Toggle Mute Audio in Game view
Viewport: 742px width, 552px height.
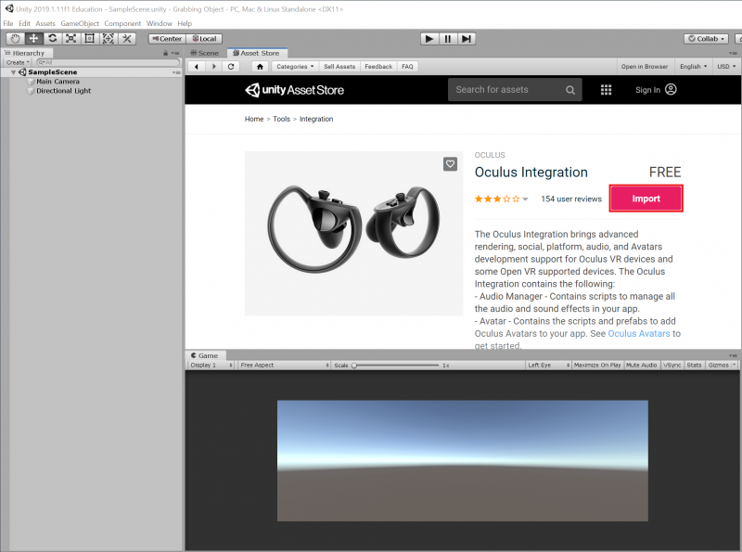point(641,365)
